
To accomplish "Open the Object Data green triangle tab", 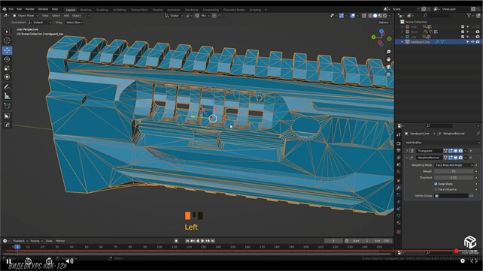I will (399, 215).
